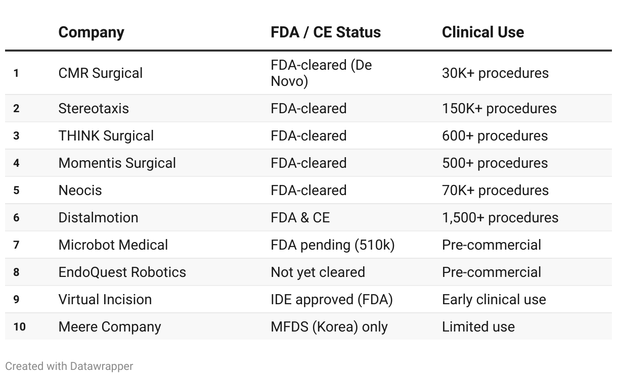Screen dimensions: 617x378
Task: Select the Virtual Incision row name
Action: point(105,300)
